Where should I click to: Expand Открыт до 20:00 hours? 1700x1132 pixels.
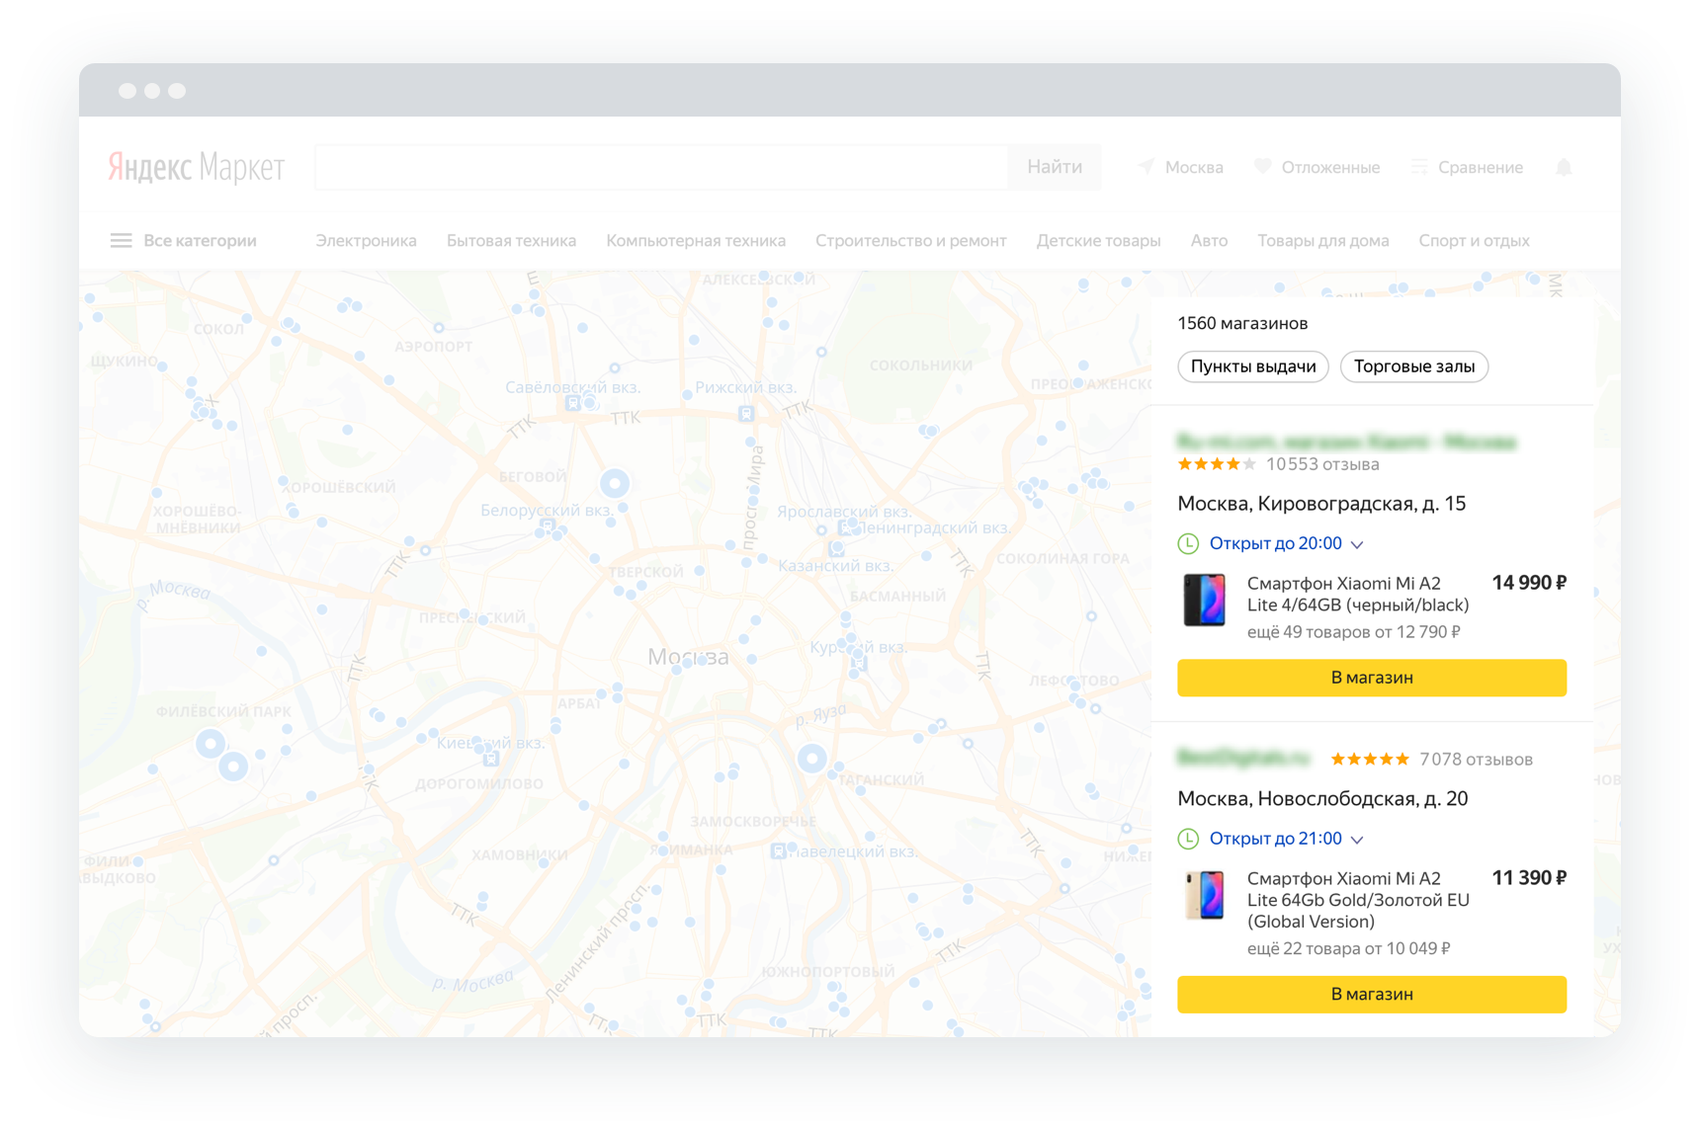pos(1287,543)
